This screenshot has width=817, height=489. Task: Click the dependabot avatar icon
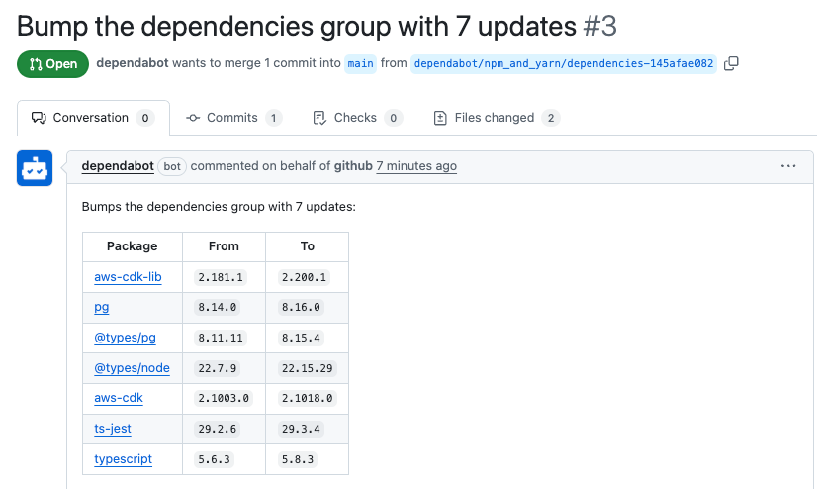(x=35, y=168)
